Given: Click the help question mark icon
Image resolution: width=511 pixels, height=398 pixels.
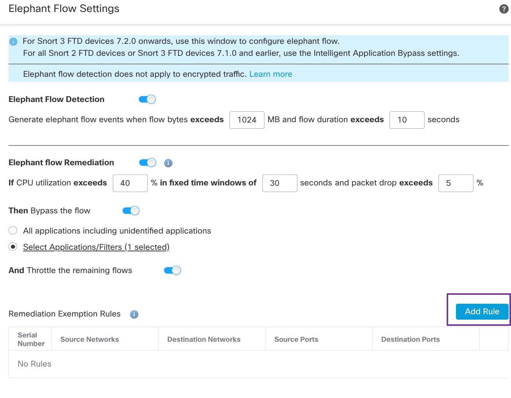Looking at the screenshot, I should [x=504, y=9].
